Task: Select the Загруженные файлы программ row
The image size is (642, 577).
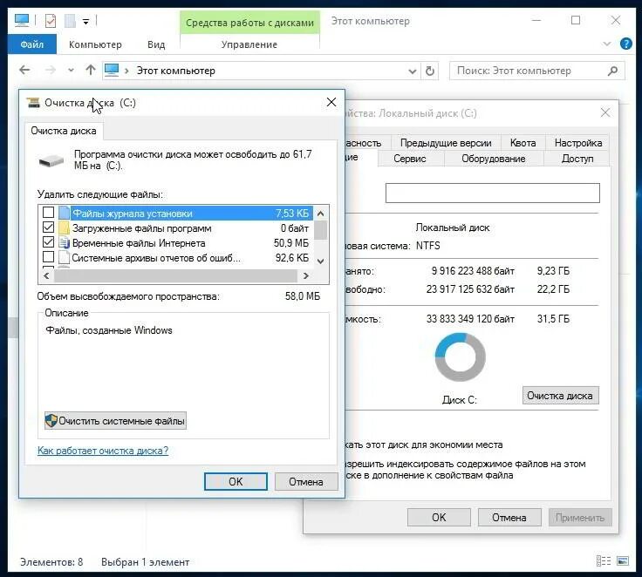Action: click(x=176, y=228)
